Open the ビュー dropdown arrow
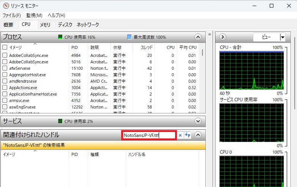This screenshot has width=297, height=187. [283, 37]
